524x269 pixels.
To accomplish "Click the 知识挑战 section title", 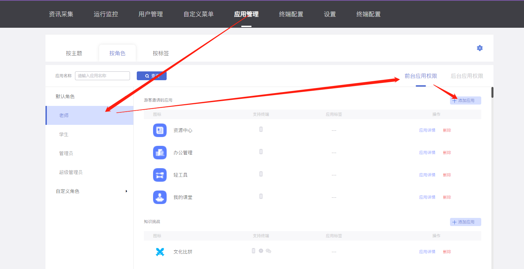I will [x=152, y=222].
